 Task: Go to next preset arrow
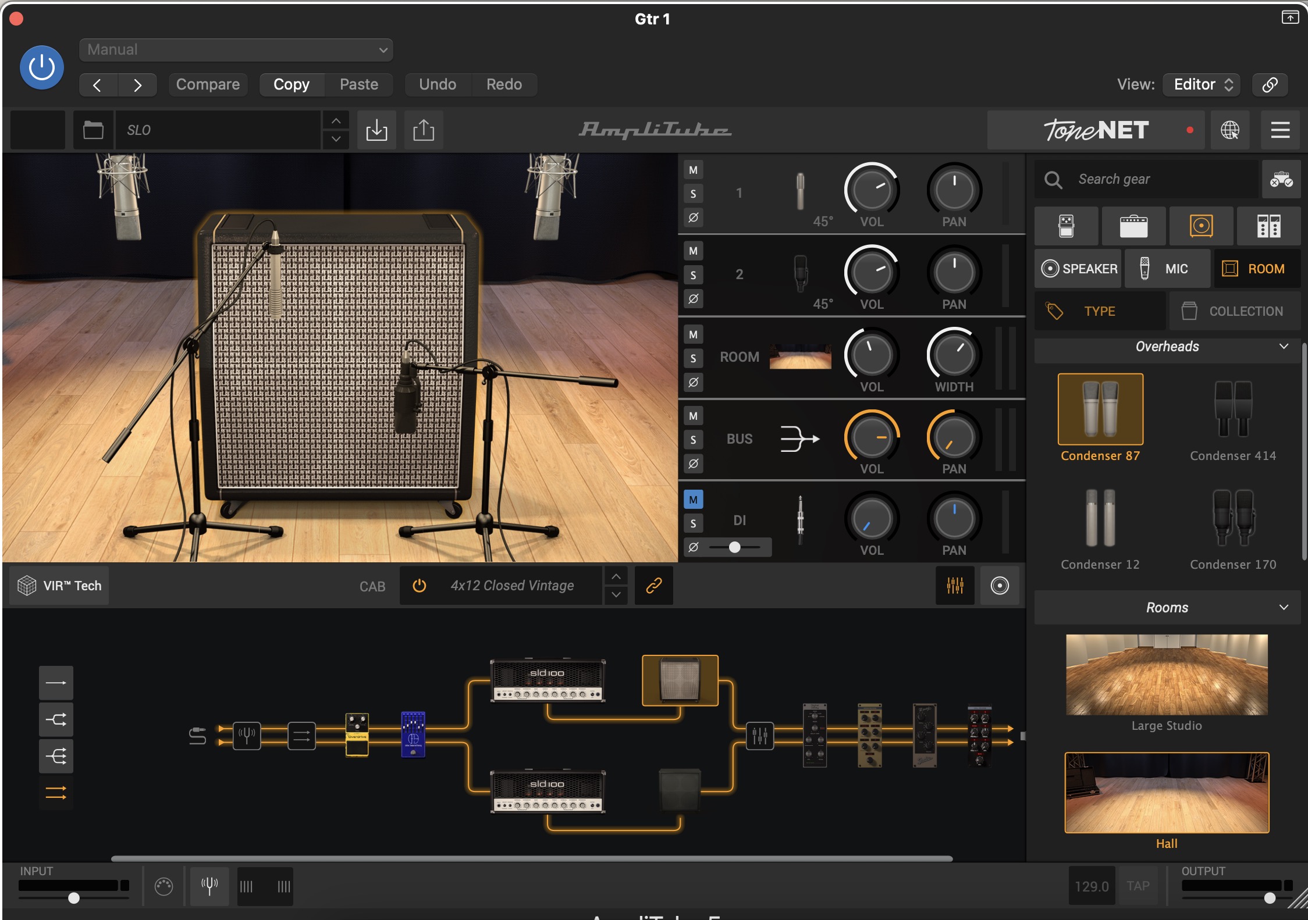coord(137,85)
